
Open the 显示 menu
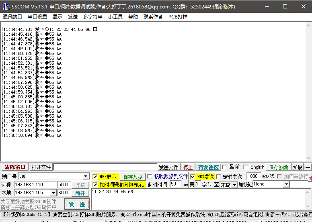pos(57,17)
